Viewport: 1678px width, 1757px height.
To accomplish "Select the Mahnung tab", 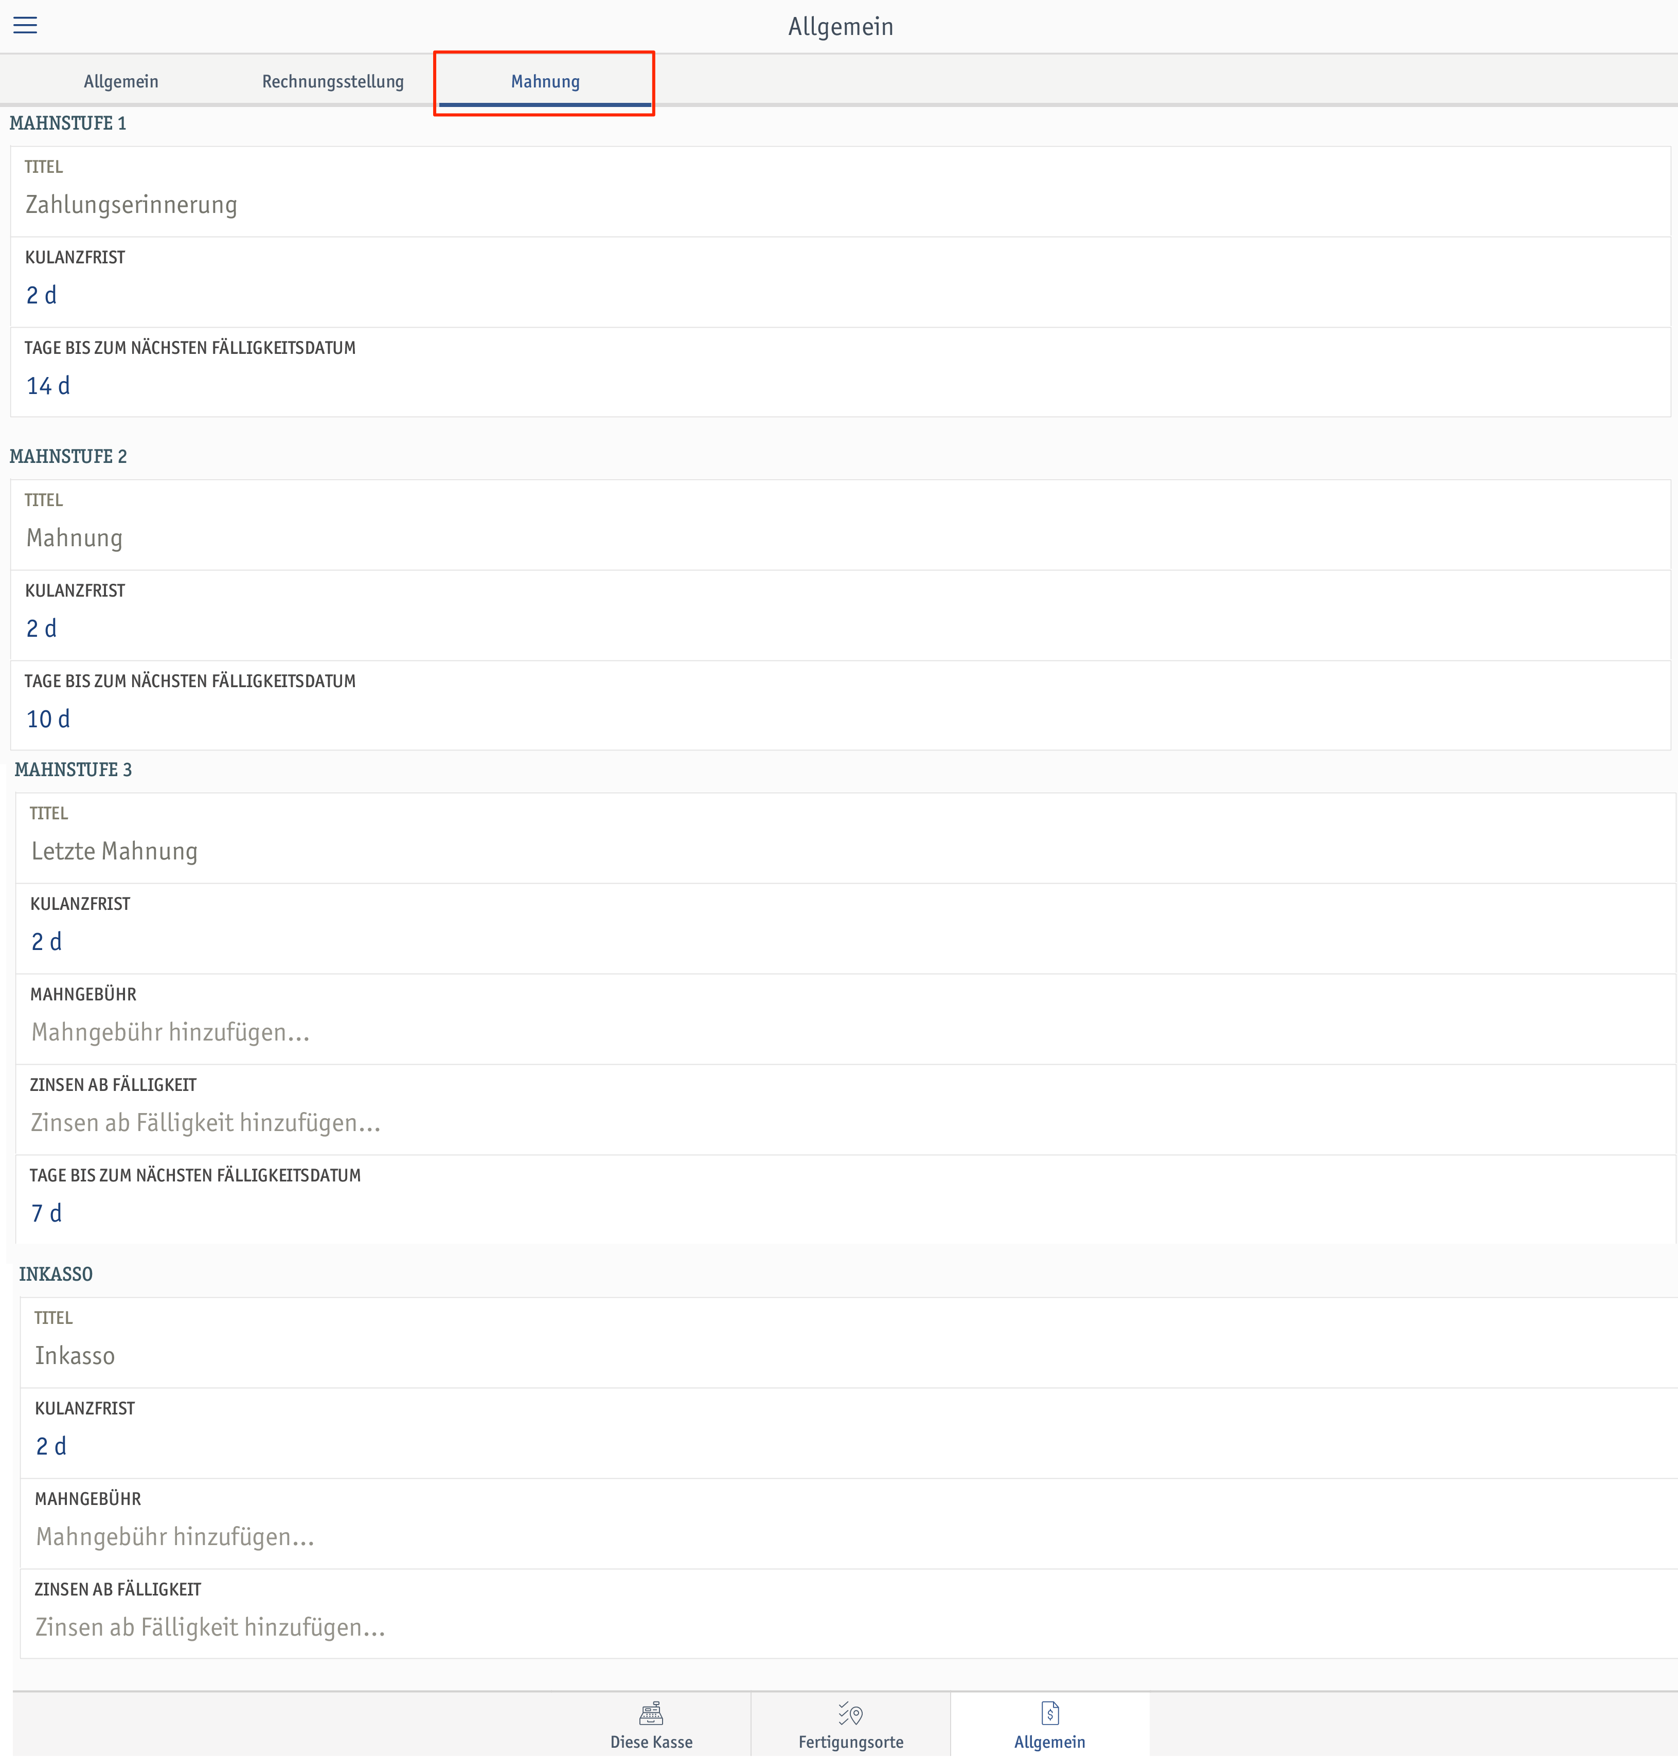I will 545,81.
